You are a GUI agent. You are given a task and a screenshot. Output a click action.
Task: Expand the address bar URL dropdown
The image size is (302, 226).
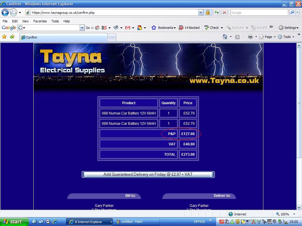(201, 12)
